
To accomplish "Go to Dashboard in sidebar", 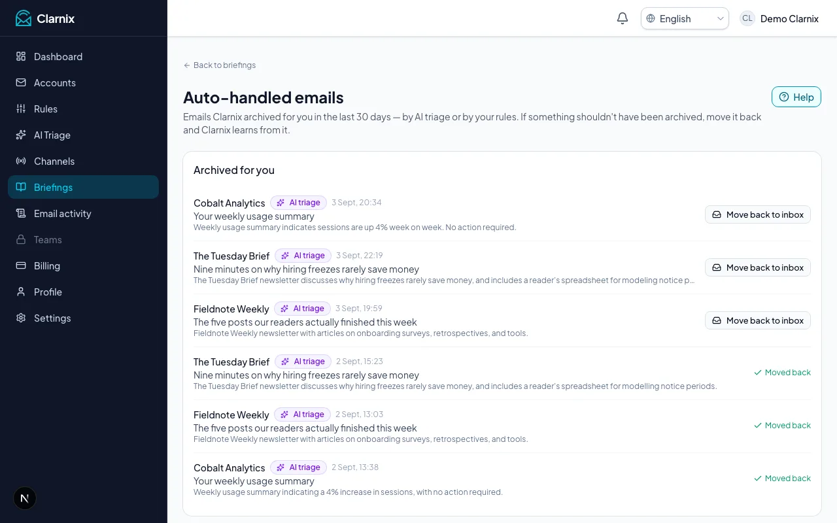I will coord(83,56).
